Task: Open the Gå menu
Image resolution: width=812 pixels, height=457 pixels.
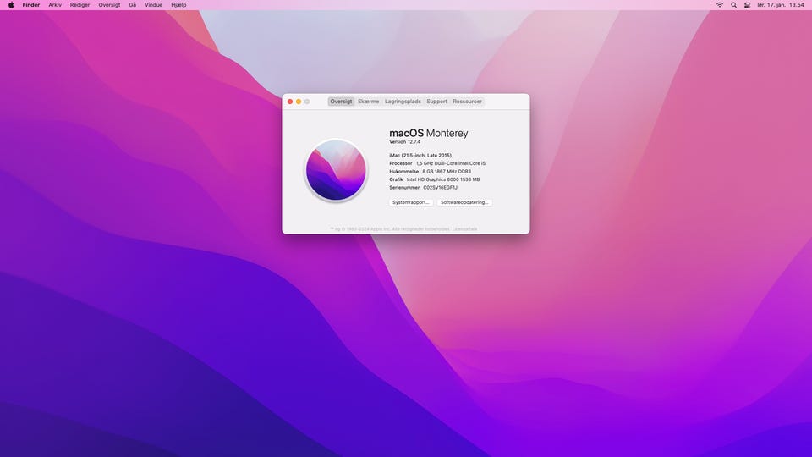Action: (133, 5)
